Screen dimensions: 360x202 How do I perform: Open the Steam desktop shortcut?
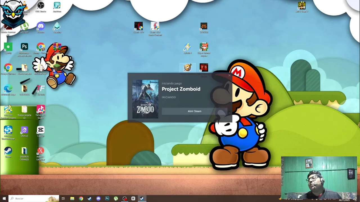(x=8, y=153)
